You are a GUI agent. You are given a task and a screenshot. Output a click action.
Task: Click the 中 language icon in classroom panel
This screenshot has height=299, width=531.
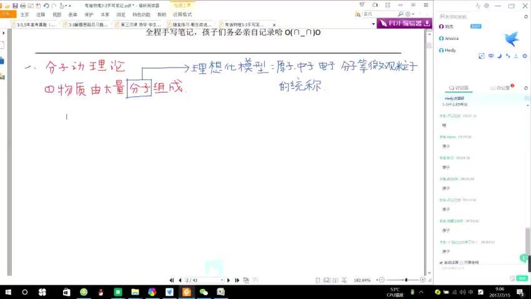coord(490,56)
